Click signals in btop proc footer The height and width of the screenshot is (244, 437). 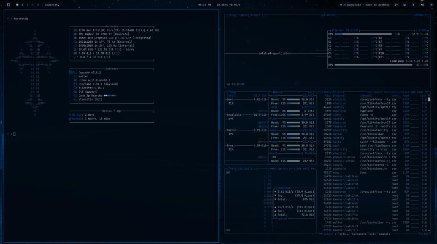(385, 234)
